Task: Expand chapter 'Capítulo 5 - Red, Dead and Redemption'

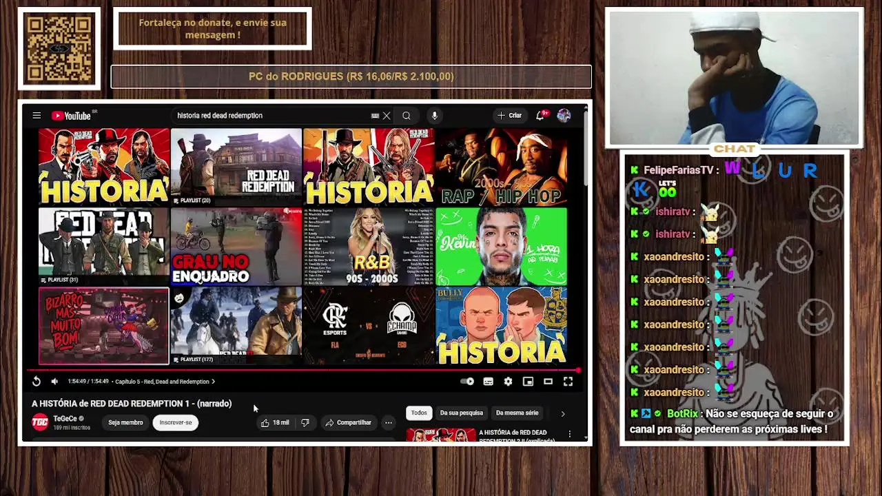Action: tap(165, 381)
